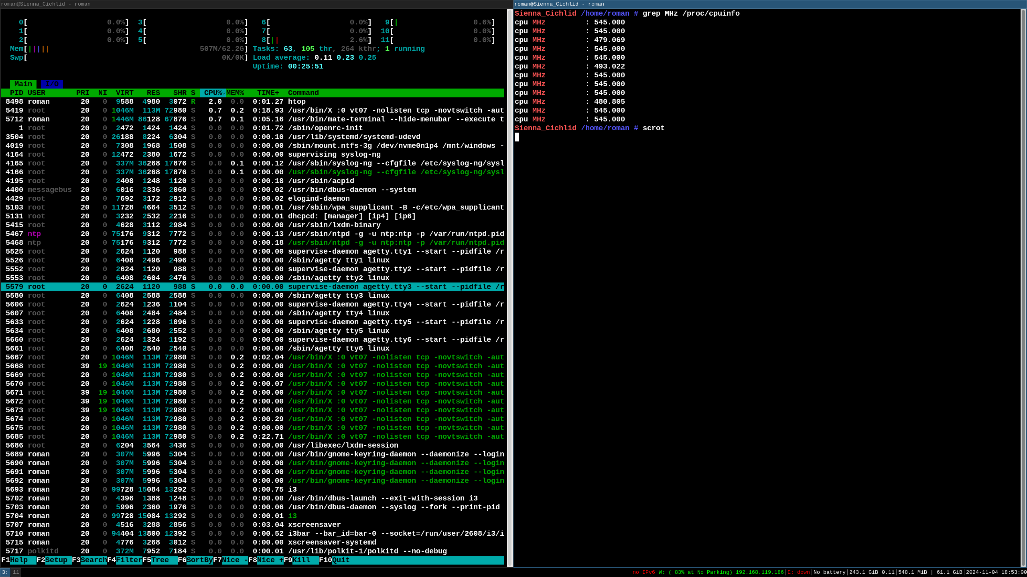Switch to the Main tab in htop

point(23,84)
